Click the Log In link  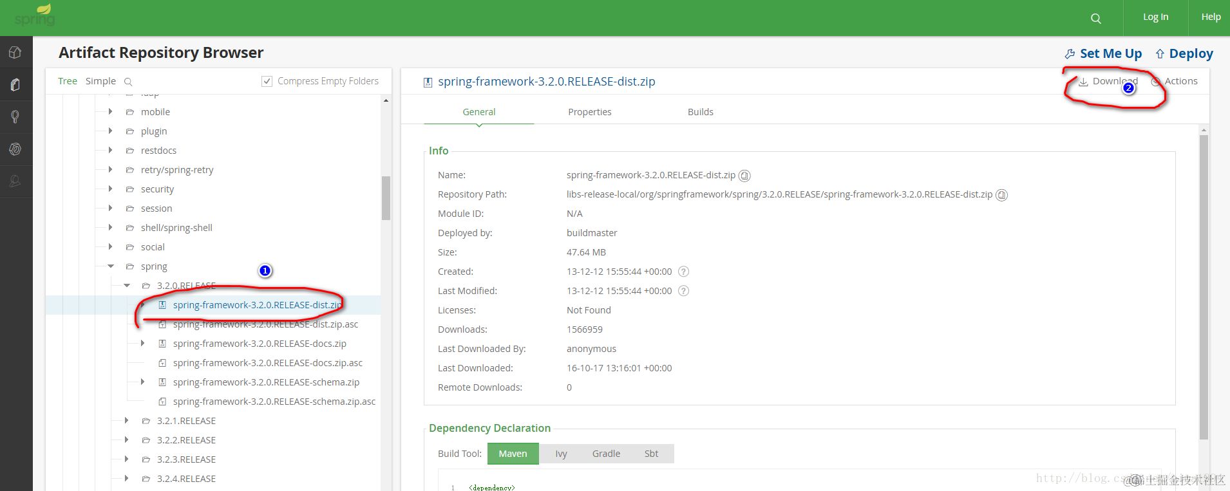click(1156, 17)
